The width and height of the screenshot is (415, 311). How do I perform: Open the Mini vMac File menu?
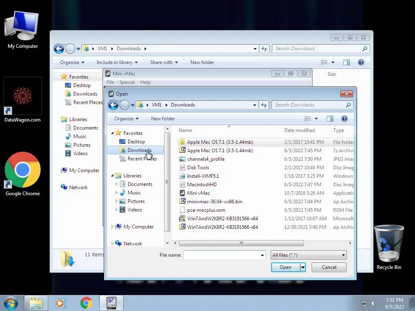[110, 82]
